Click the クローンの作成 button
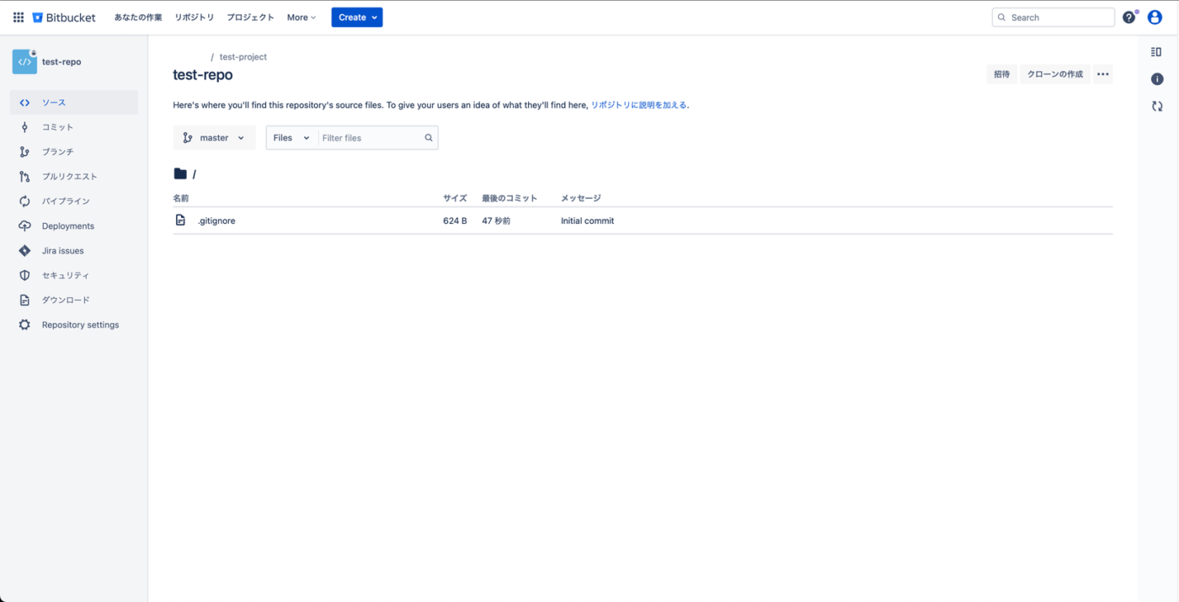The height and width of the screenshot is (602, 1179). tap(1054, 74)
